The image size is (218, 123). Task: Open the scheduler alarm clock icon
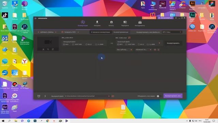39,96
